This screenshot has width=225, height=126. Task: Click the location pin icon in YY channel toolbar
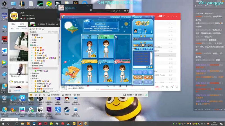pos(37,29)
